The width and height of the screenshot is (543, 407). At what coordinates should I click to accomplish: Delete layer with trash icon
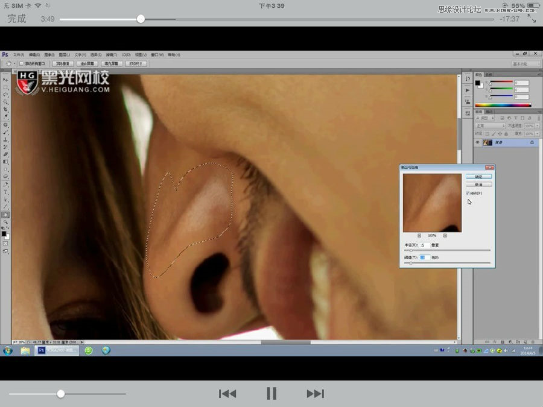click(533, 342)
